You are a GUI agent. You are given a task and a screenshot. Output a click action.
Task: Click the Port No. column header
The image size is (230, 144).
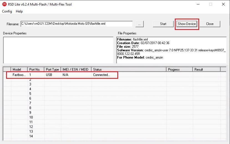pos(36,70)
